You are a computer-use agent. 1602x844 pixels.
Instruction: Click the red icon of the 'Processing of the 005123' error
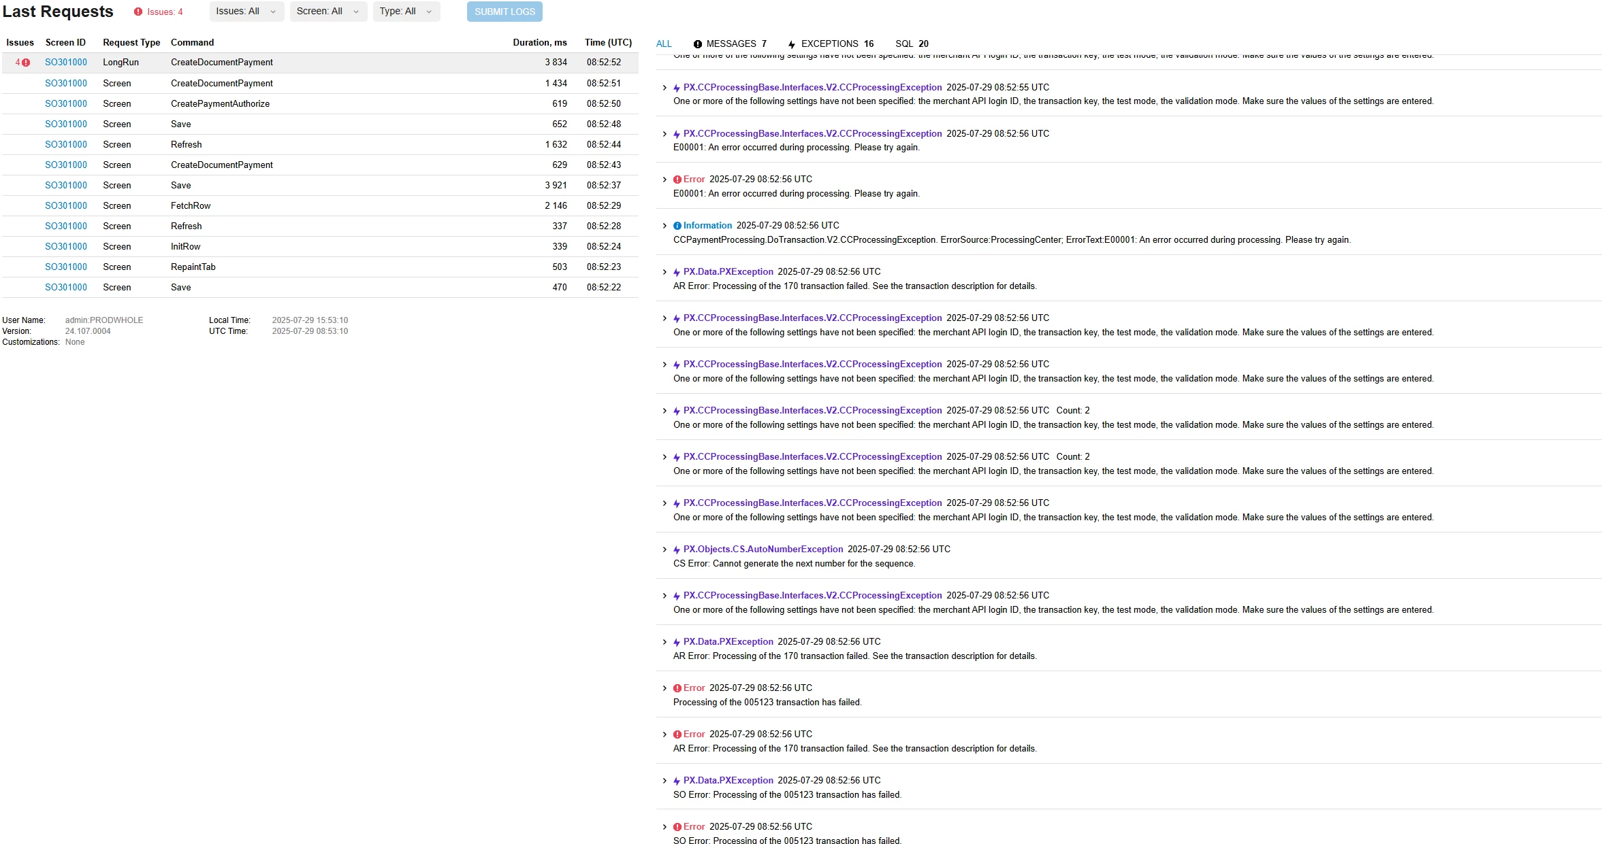click(x=677, y=688)
